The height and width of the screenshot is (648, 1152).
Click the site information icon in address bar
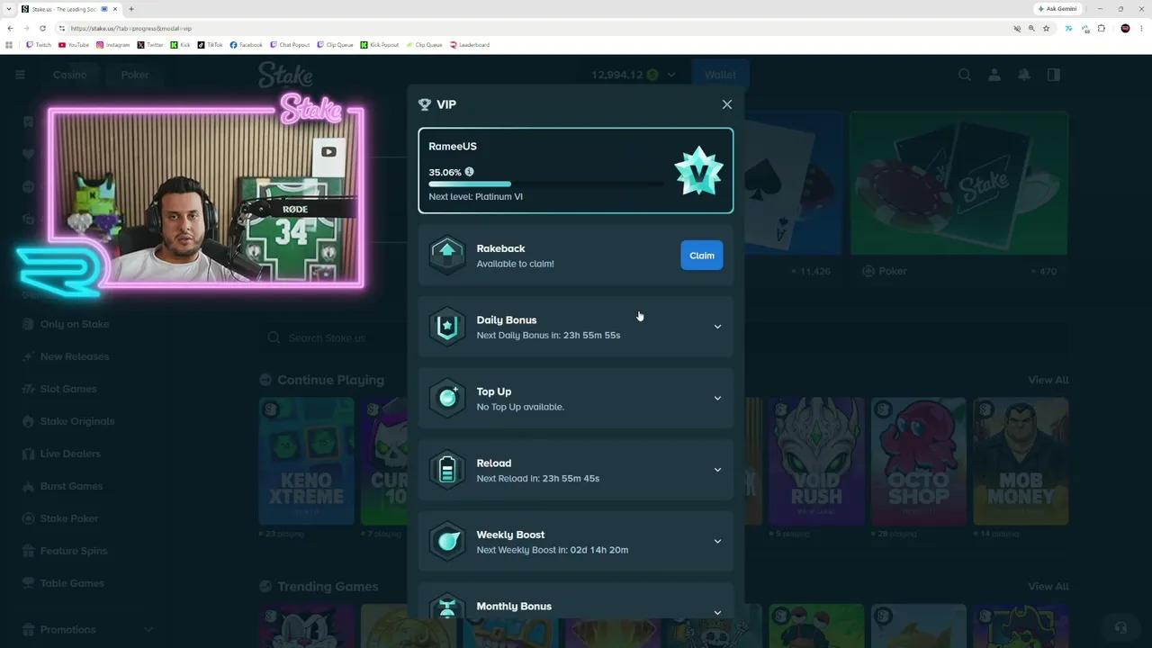61,28
